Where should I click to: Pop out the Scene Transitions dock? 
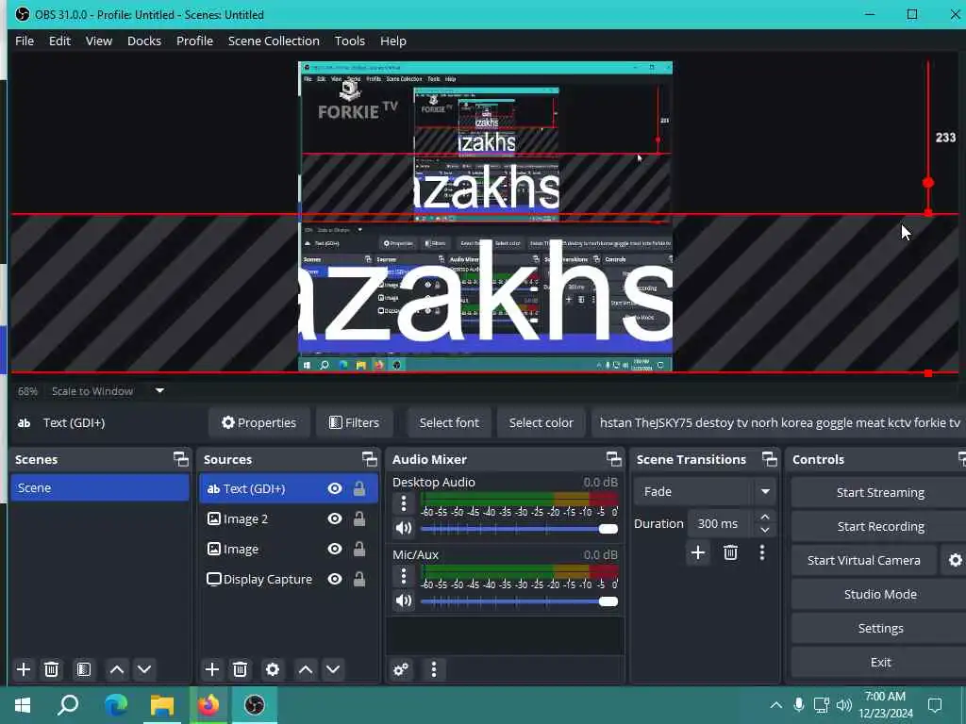770,459
